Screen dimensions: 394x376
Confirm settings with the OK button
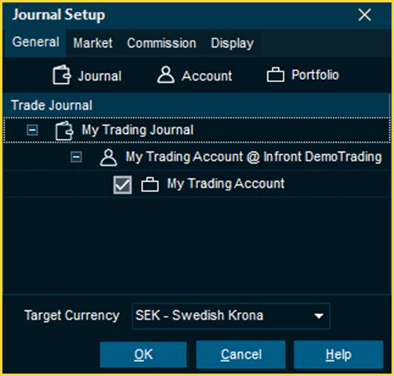click(143, 354)
